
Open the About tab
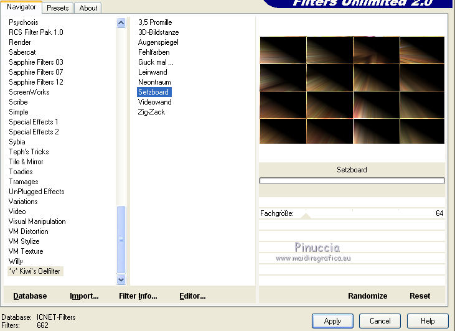pos(88,8)
